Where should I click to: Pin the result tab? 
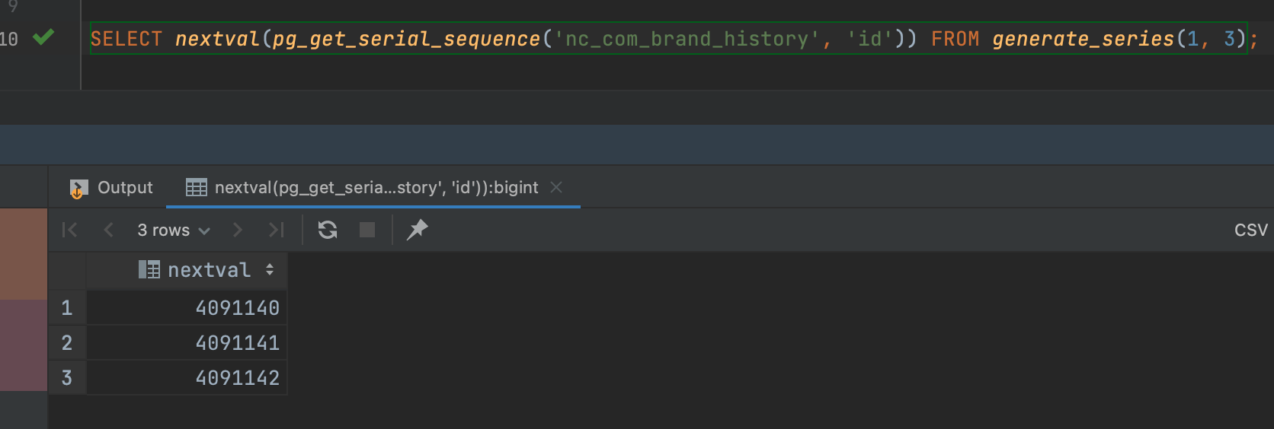click(x=417, y=230)
